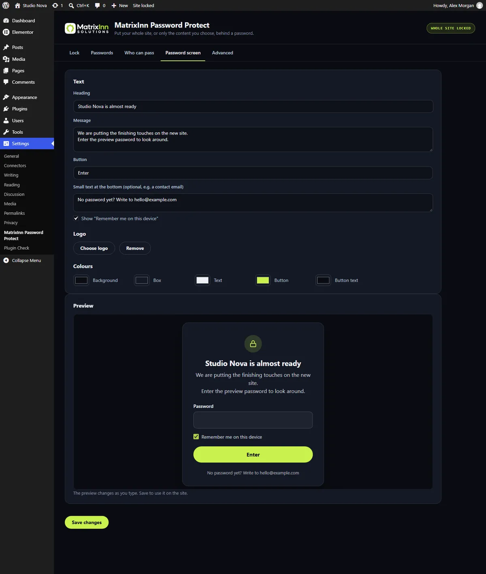
Task: Open the Writing settings submenu item
Action: pyautogui.click(x=11, y=175)
